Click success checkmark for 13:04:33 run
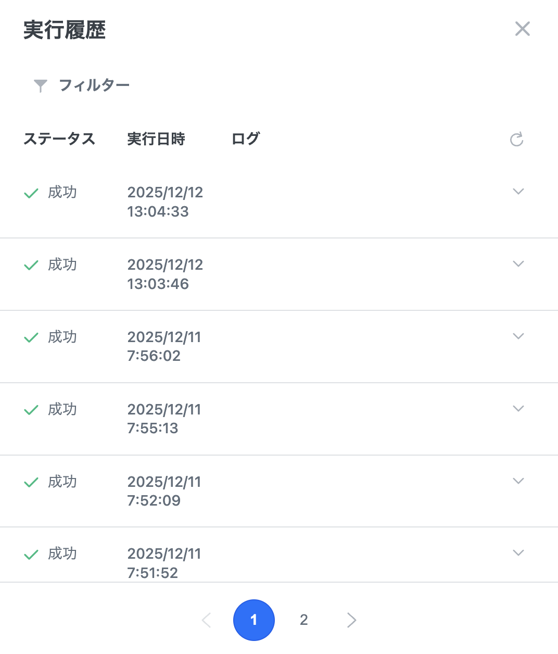The image size is (558, 654). coord(31,193)
